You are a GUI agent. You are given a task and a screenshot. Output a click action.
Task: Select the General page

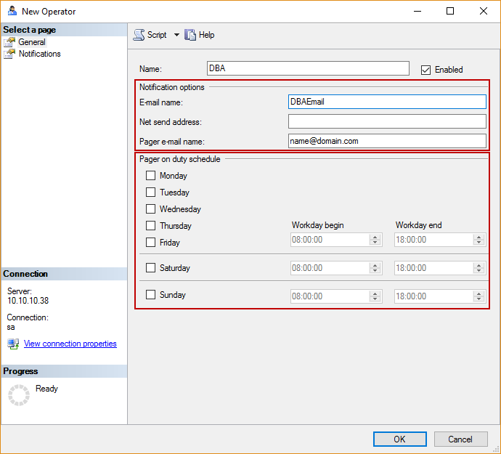[x=32, y=42]
